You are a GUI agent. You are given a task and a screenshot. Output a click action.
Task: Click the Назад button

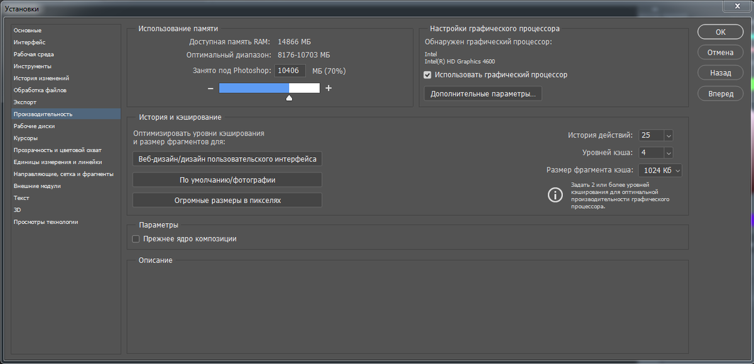click(x=721, y=73)
